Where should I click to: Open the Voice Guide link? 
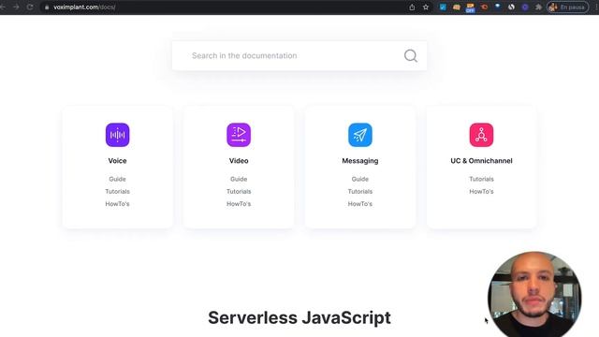[x=117, y=179]
